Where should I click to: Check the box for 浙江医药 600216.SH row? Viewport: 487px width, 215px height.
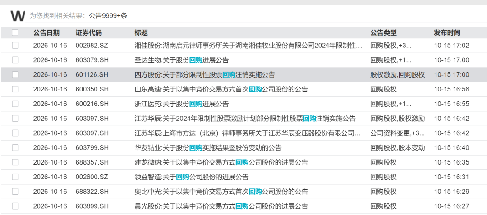click(x=15, y=104)
